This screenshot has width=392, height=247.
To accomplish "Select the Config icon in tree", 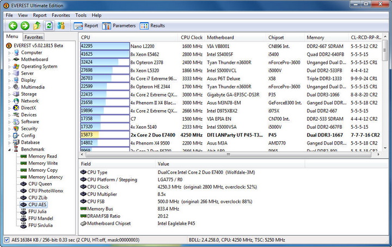I will (x=16, y=135).
